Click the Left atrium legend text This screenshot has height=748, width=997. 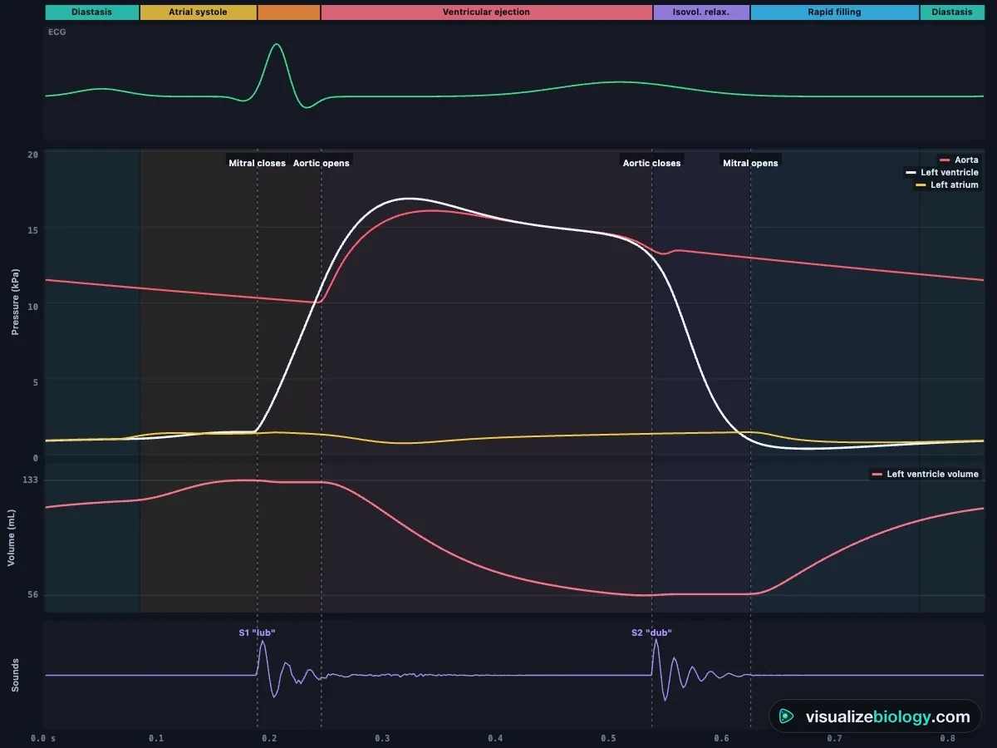coord(955,185)
